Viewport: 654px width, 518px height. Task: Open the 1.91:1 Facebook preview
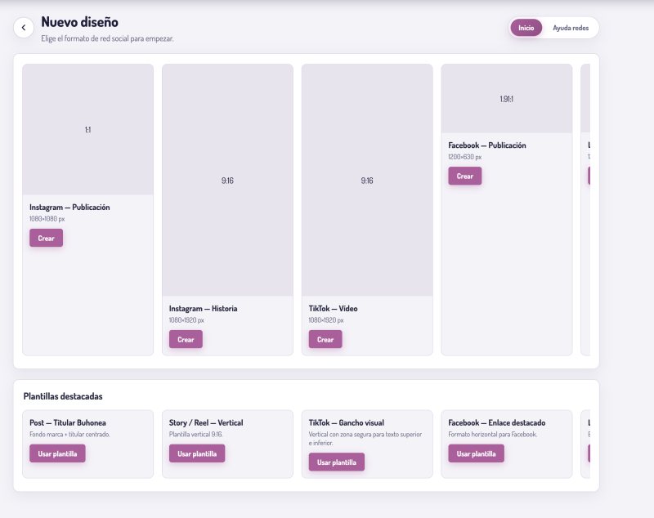pos(506,99)
